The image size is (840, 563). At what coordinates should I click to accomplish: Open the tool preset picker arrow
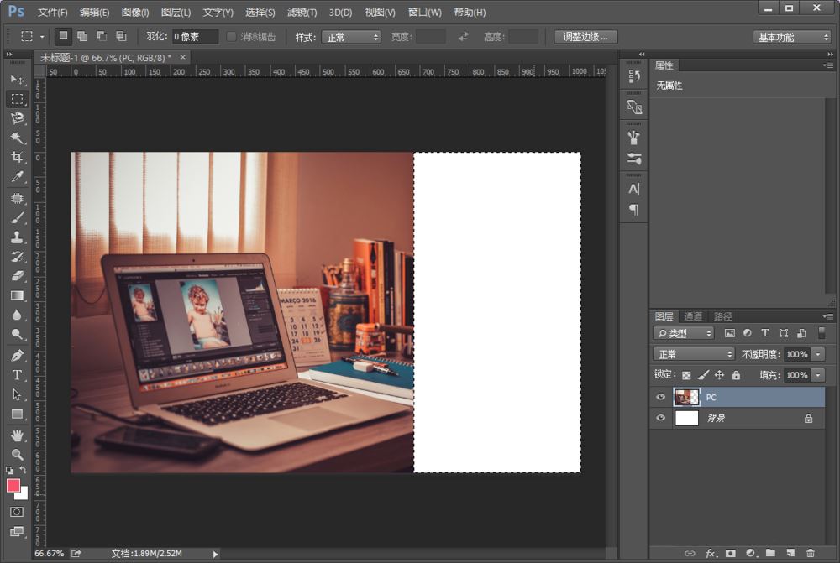[x=42, y=37]
